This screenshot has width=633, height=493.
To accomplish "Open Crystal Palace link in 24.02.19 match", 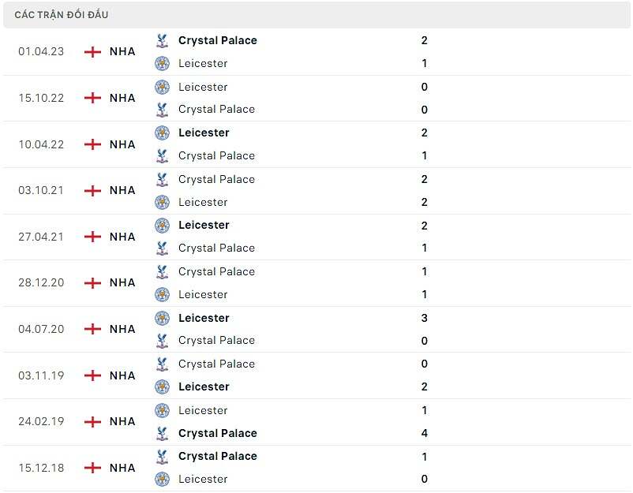I will pyautogui.click(x=217, y=433).
